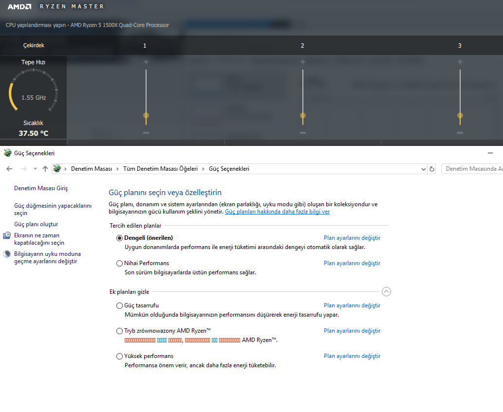
Task: Click the address bar battery icon
Action: click(x=57, y=168)
